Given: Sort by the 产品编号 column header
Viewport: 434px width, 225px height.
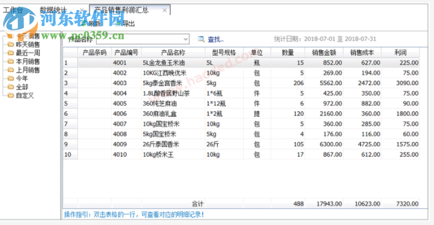Looking at the screenshot, I should [x=126, y=52].
